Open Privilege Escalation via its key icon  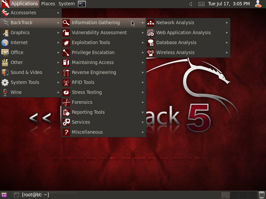(x=66, y=52)
